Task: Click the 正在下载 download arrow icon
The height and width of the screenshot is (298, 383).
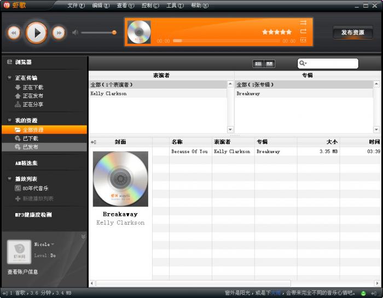Action: [x=18, y=87]
